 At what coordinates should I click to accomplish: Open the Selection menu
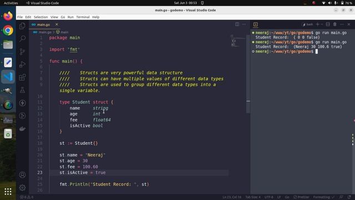pos(40,17)
